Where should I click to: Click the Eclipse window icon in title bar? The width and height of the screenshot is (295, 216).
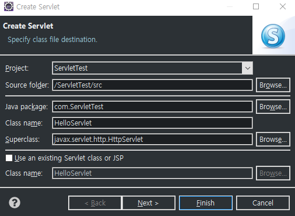pos(9,6)
